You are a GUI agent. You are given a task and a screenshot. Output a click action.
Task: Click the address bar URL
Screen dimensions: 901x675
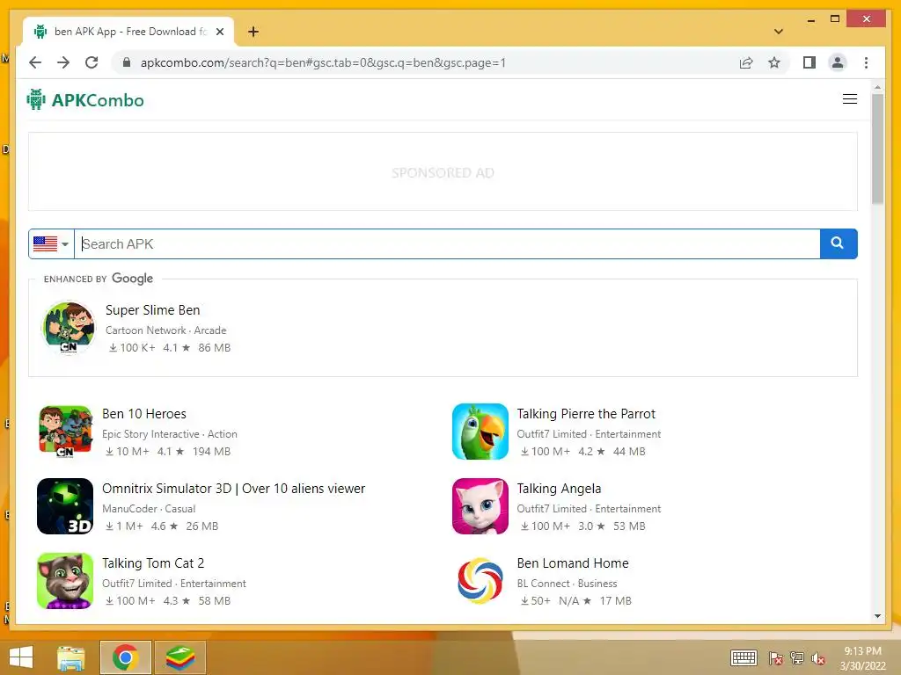(323, 62)
